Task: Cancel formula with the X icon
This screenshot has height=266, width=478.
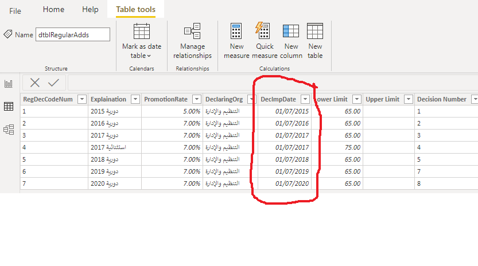Action: point(35,83)
